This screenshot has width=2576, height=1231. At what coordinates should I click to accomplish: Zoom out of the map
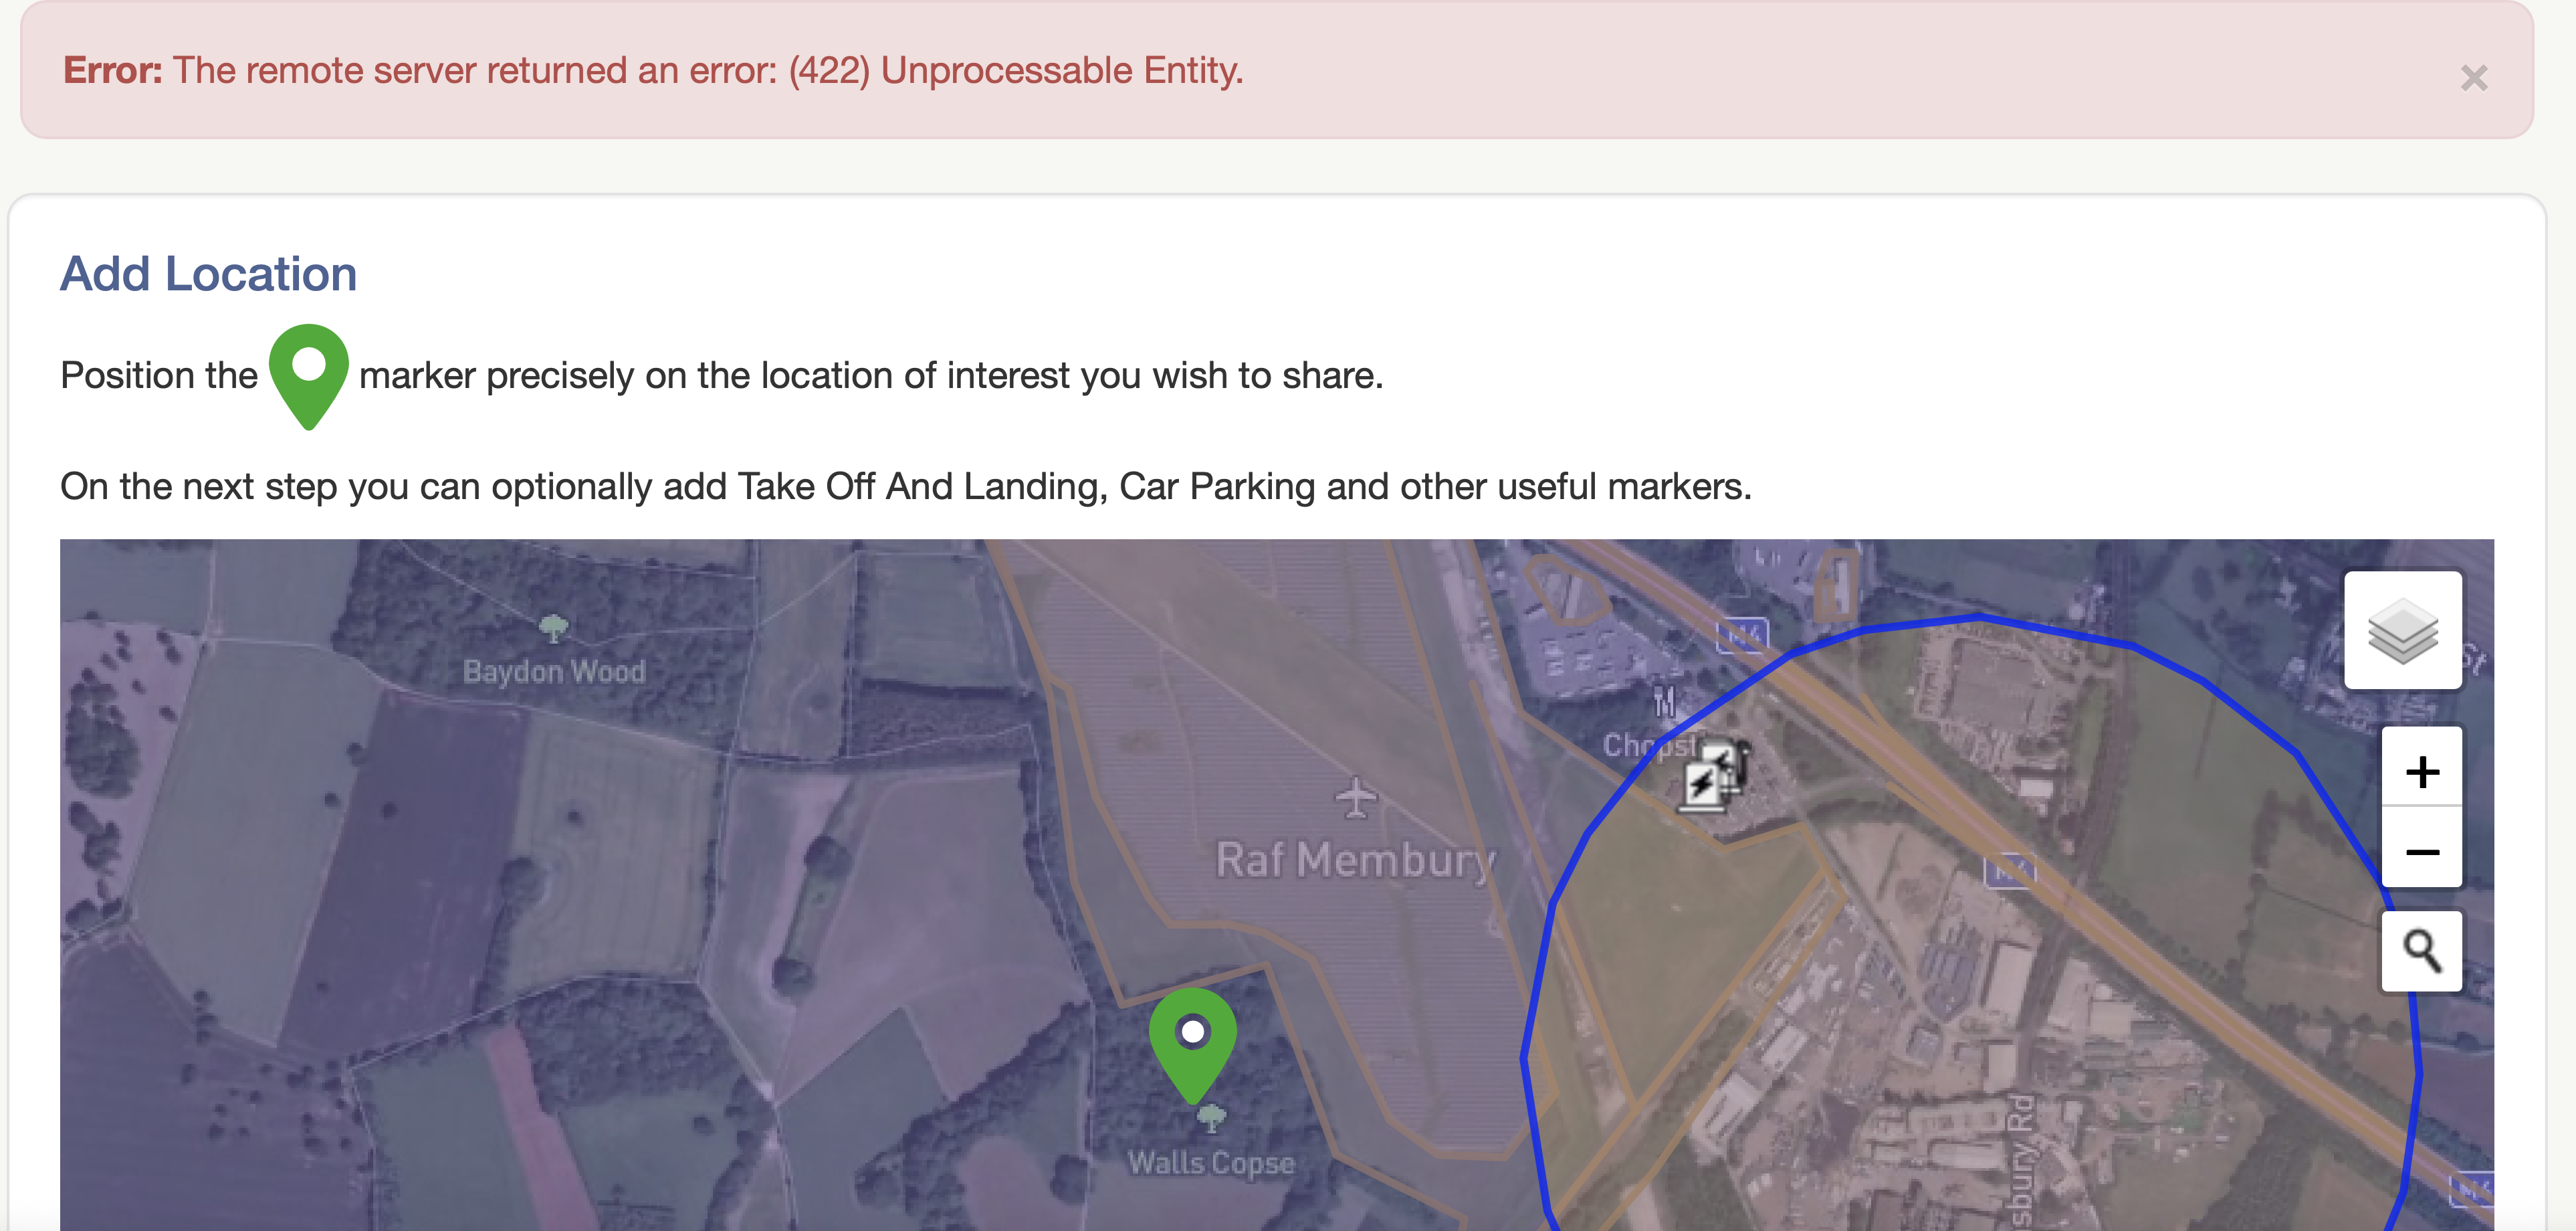[2421, 852]
